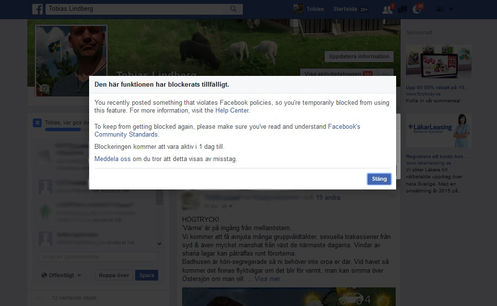Click the Facebook logo icon
The image size is (497, 306).
click(37, 9)
